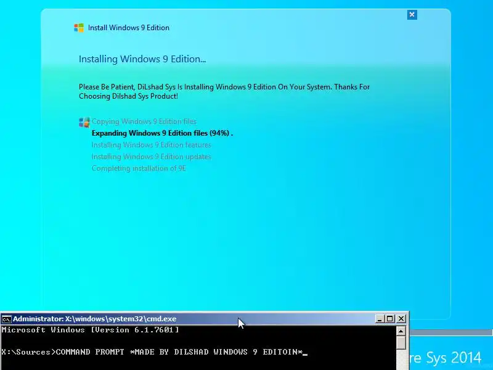The image size is (493, 370).
Task: Click the cmd.exe window title bar text
Action: (x=95, y=319)
